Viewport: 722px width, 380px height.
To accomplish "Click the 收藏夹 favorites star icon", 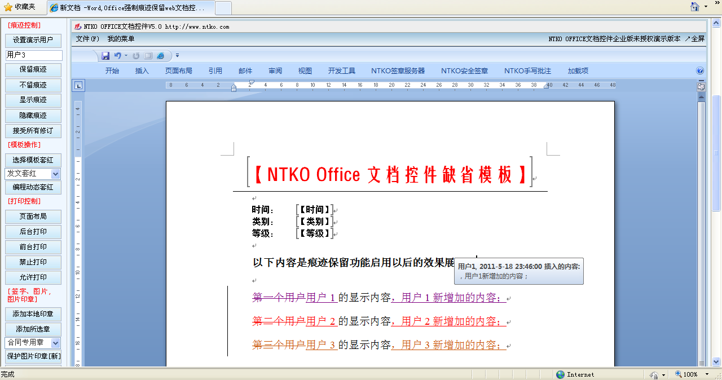I will [x=8, y=7].
